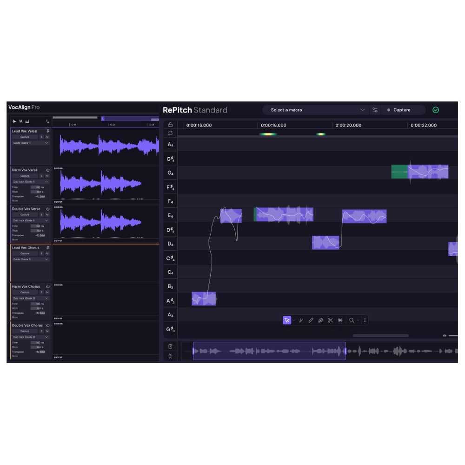This screenshot has width=465, height=465.
Task: Click Capture on Double Vox Verse
Action: pyautogui.click(x=25, y=215)
